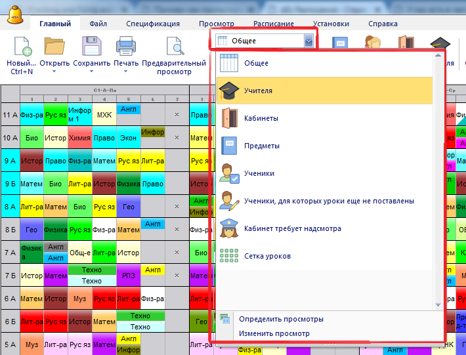The height and width of the screenshot is (355, 466).
Task: Click Определить просмотры option
Action: pos(281,319)
